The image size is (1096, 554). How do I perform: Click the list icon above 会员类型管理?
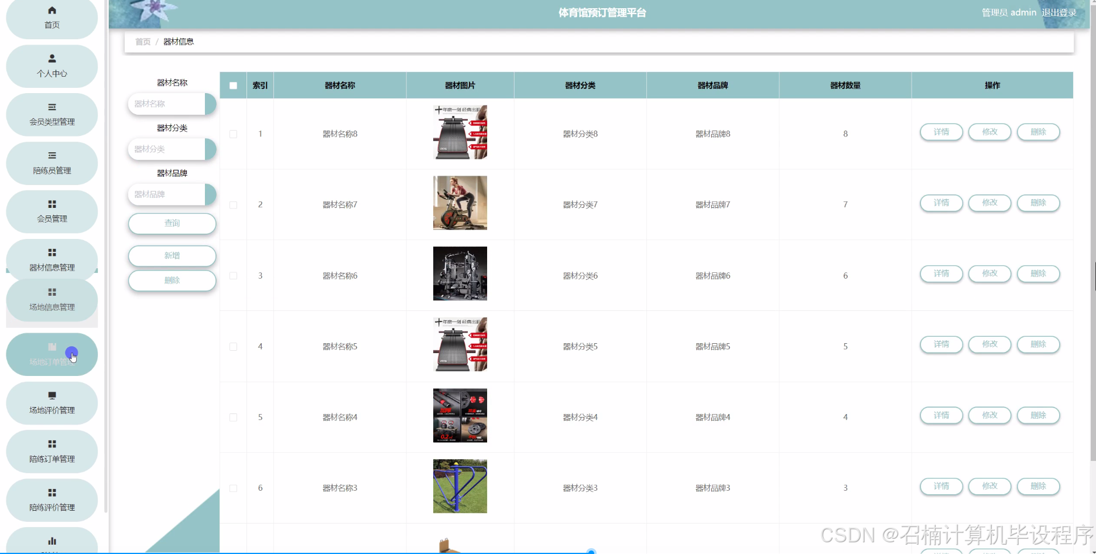52,107
